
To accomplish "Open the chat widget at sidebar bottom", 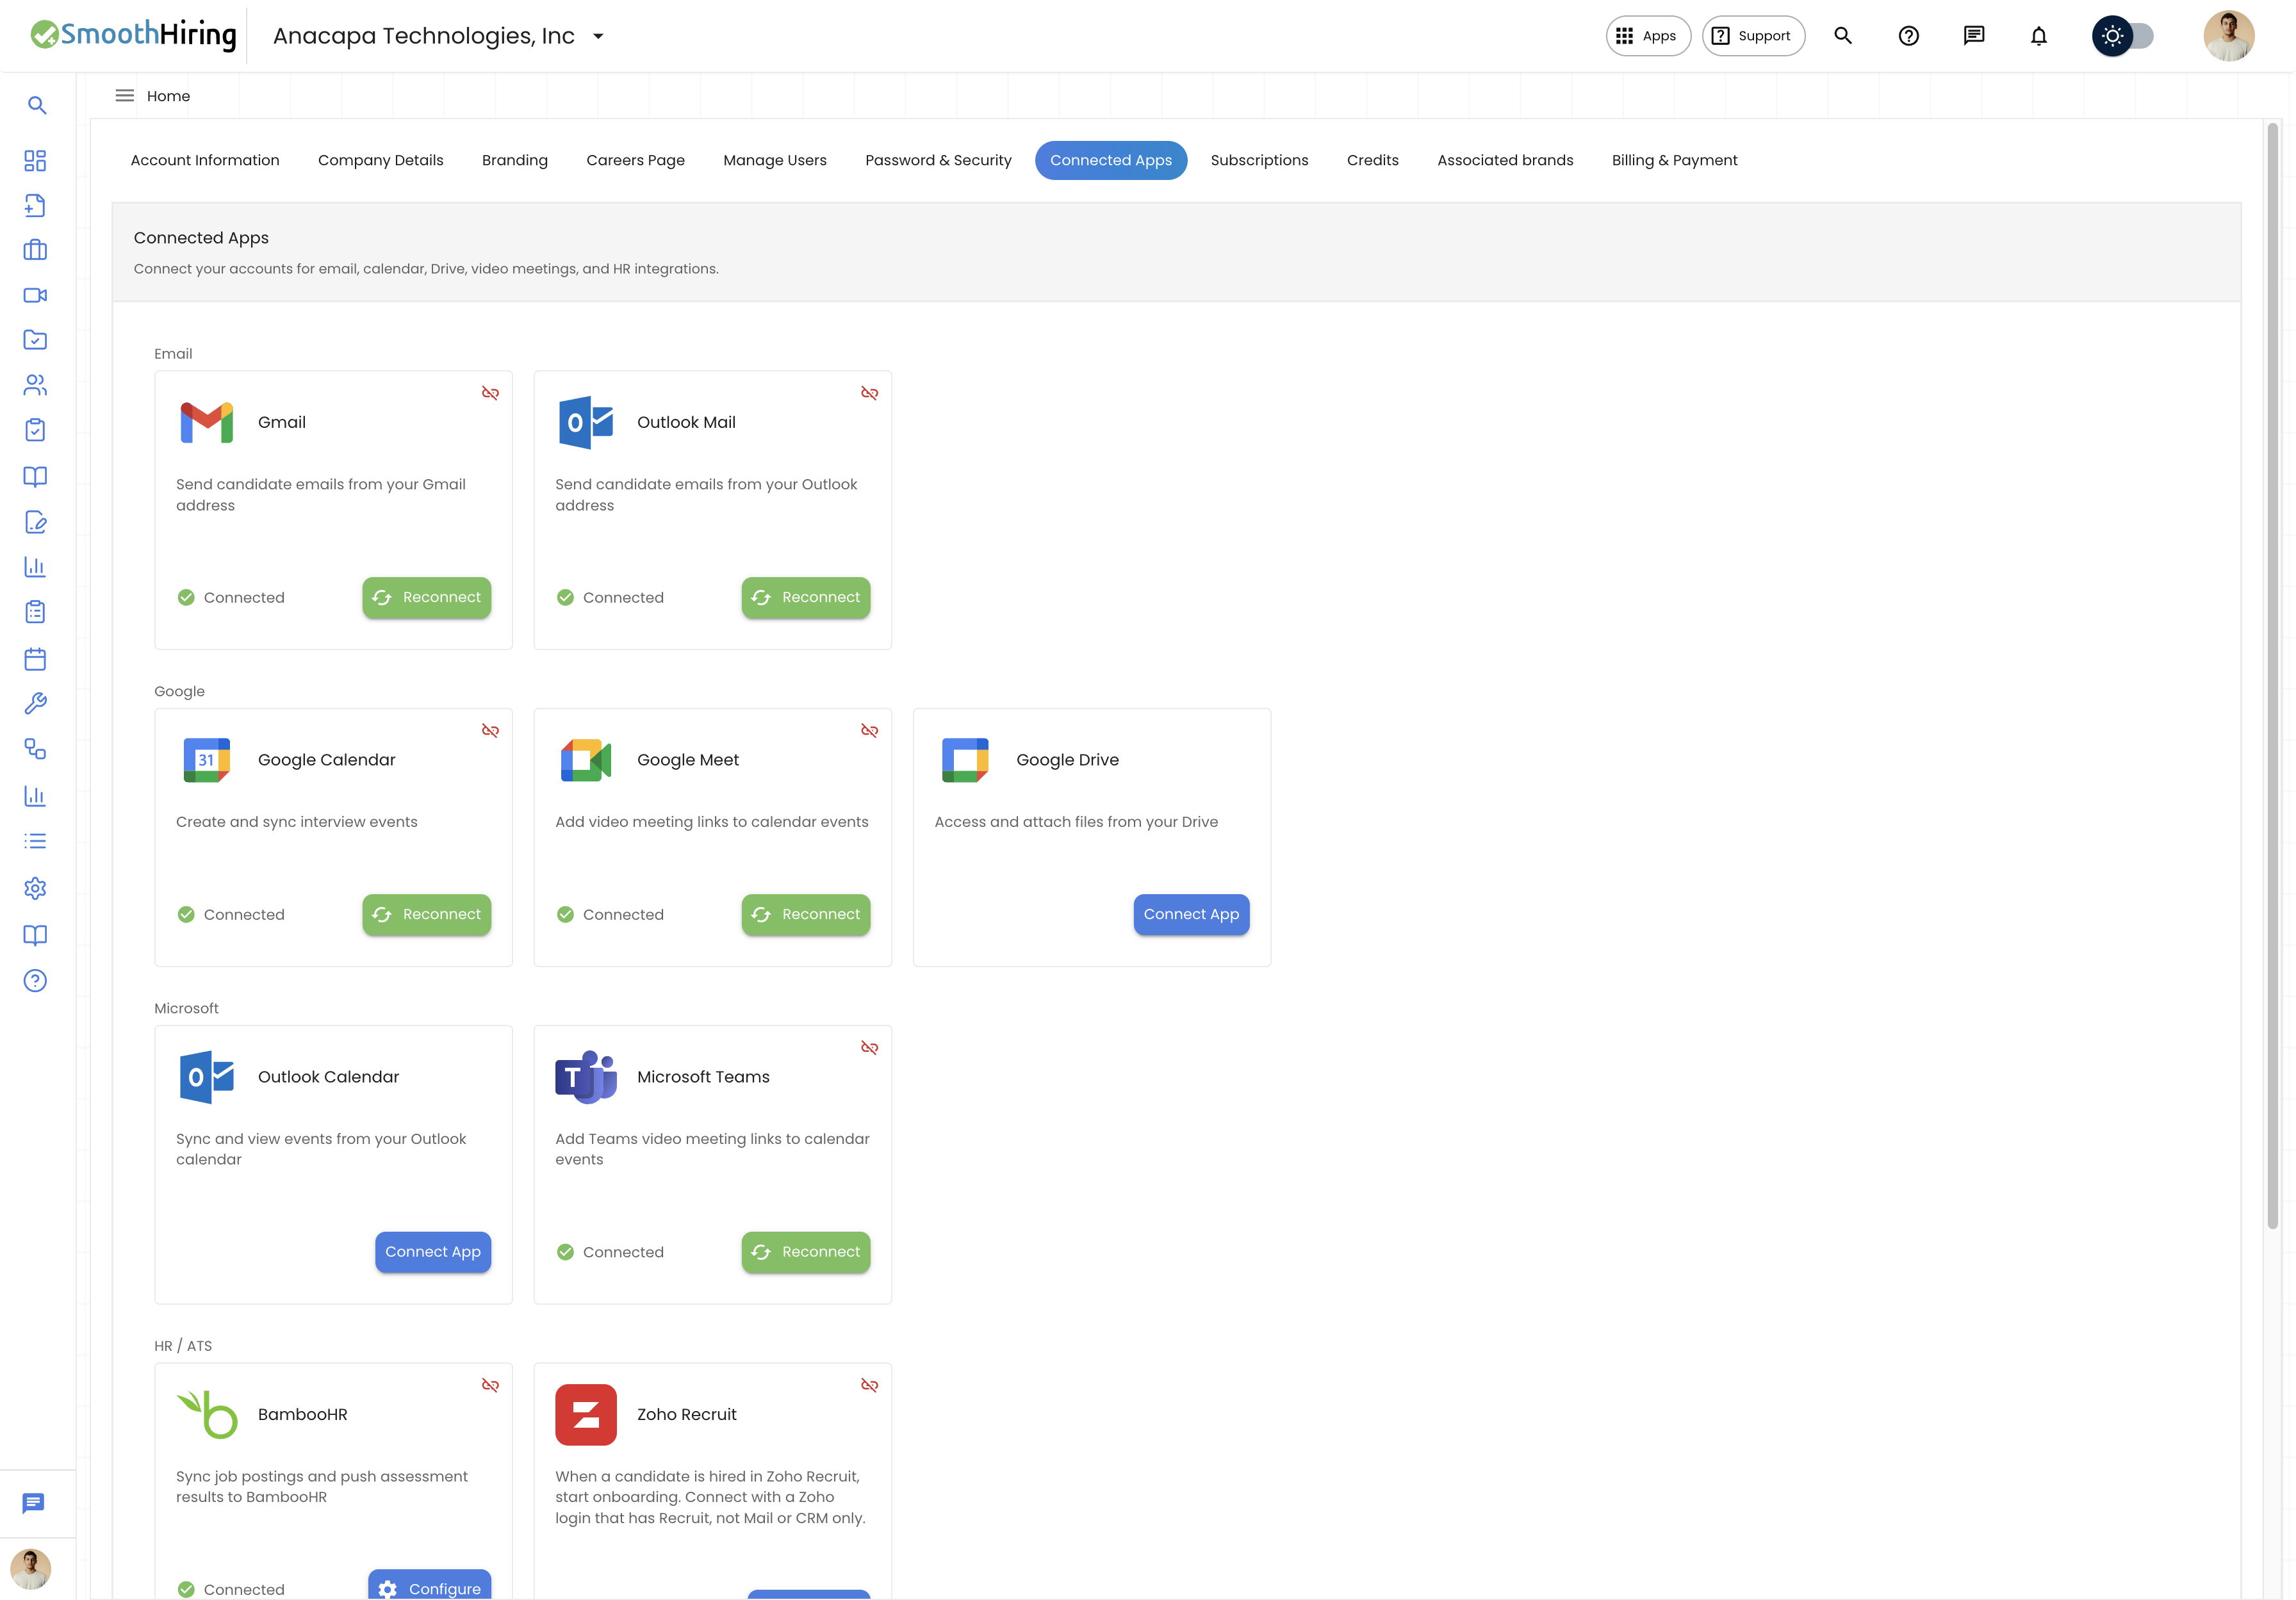I will [34, 1503].
